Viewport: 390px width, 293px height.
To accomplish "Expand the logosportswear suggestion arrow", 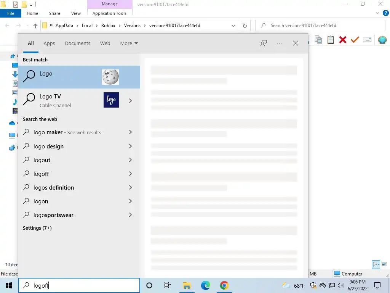I will tap(131, 215).
